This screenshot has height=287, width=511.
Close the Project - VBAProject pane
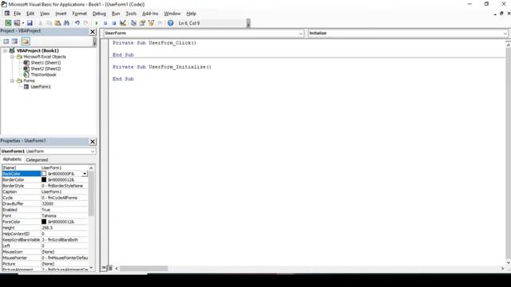click(x=93, y=32)
